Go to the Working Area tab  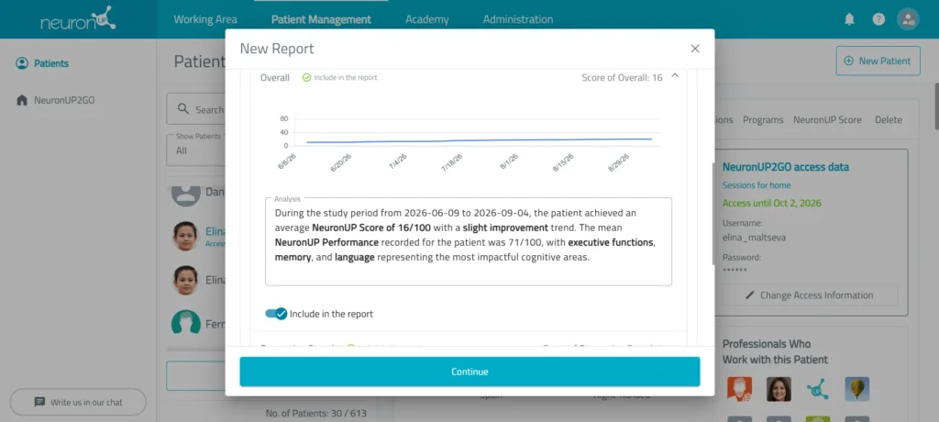click(205, 19)
